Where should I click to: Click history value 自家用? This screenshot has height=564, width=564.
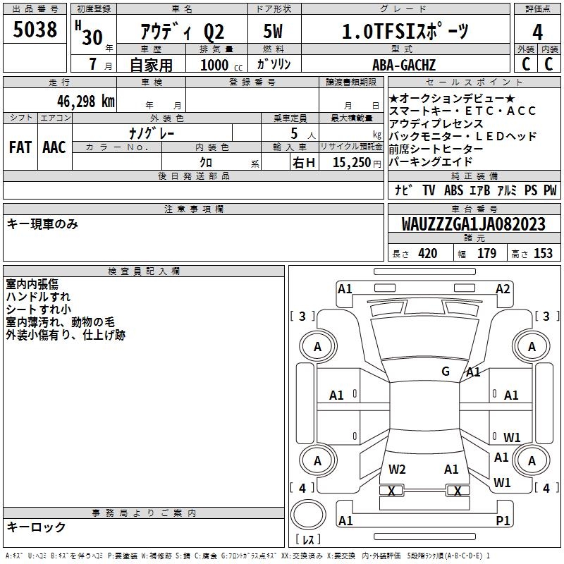151,65
